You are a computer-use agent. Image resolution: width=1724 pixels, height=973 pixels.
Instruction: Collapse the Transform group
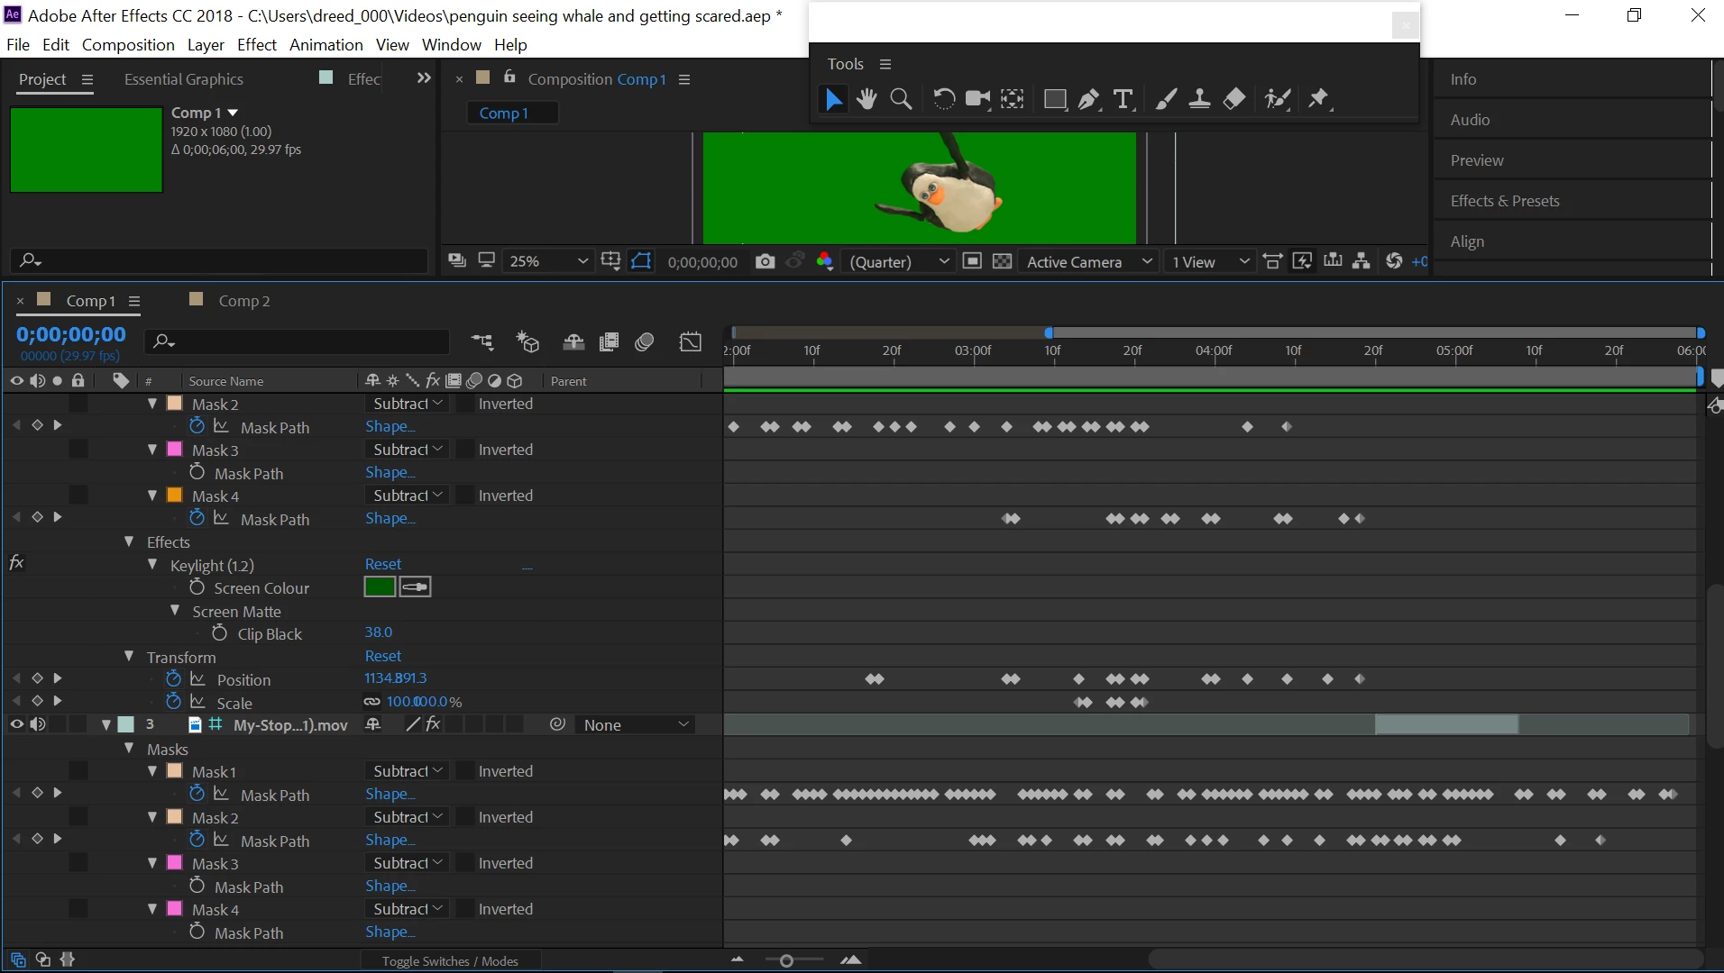[129, 657]
